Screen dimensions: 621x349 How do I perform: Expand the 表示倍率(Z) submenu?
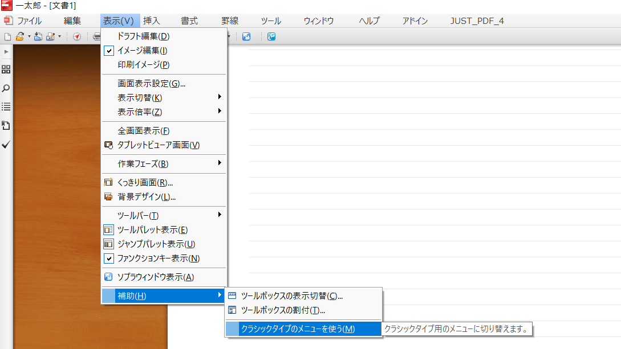click(x=164, y=112)
